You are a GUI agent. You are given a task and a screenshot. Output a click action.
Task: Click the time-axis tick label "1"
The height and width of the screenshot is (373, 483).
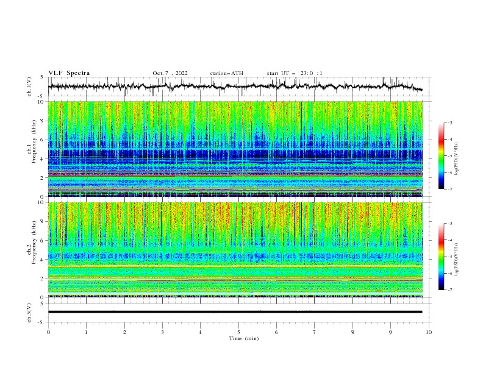point(86,332)
